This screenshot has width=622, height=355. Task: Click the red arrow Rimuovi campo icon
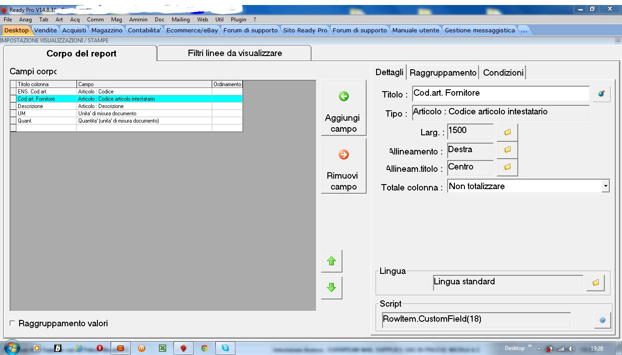click(x=344, y=154)
